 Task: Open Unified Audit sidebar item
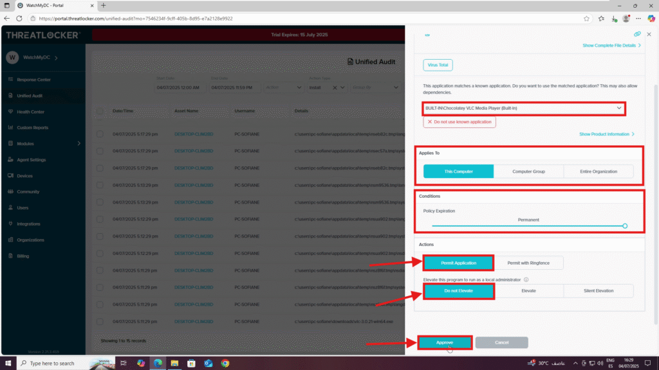pos(30,96)
